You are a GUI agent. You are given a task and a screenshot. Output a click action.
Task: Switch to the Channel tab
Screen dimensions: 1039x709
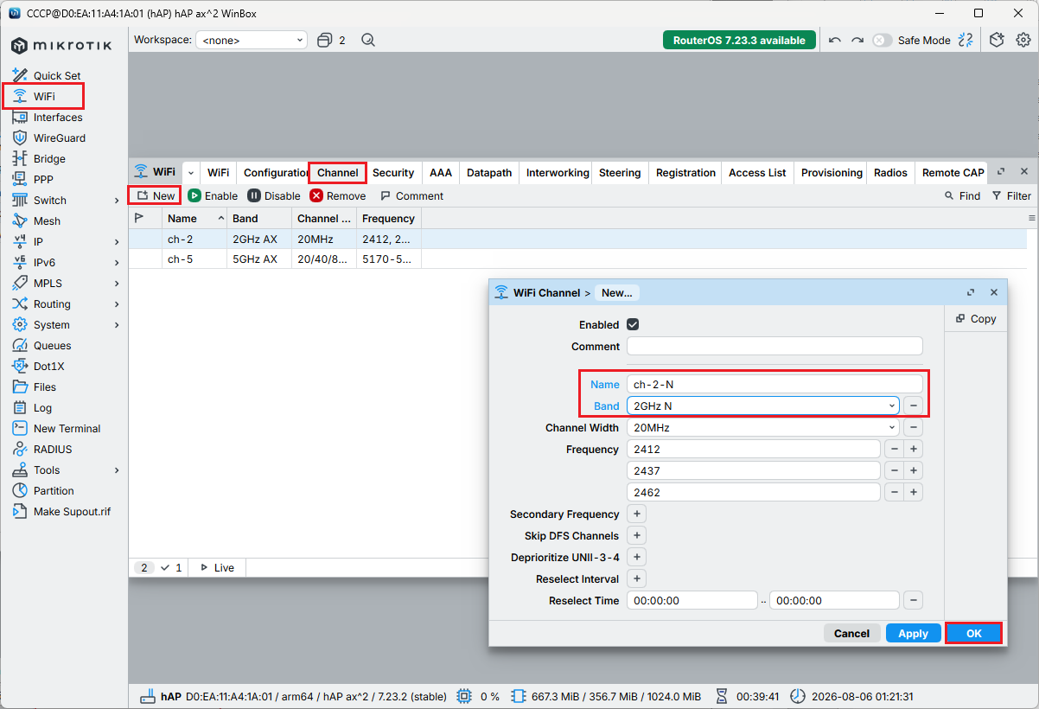point(337,172)
